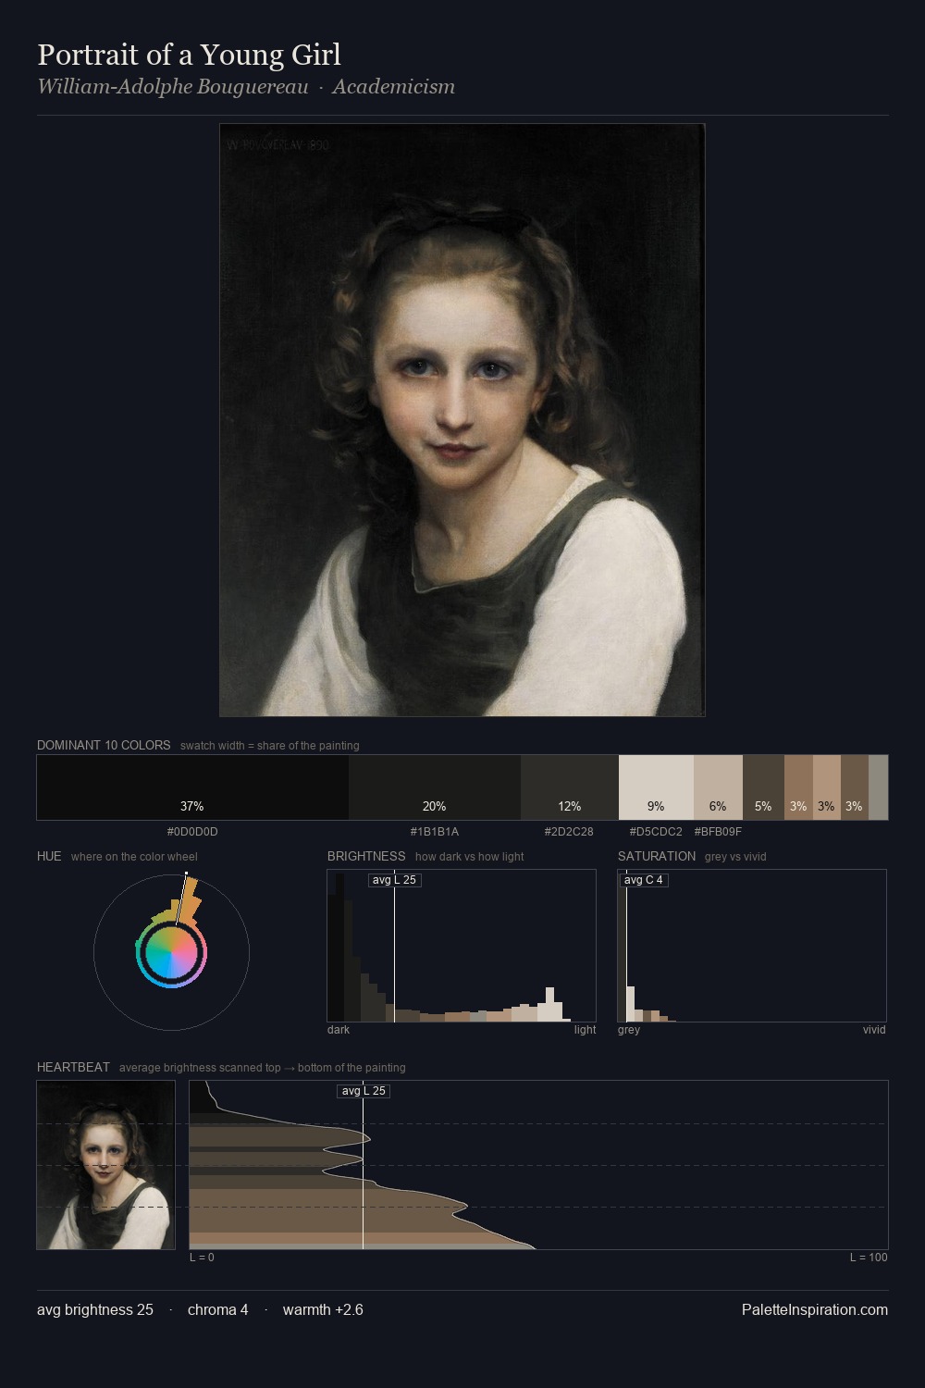Click the 'DOMINANT 10 COLORS' heading

click(104, 745)
